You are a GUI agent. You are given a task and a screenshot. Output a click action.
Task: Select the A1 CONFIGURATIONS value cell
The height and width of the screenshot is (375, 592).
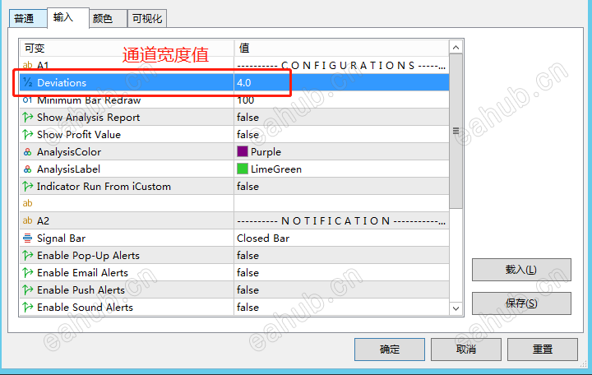click(341, 65)
